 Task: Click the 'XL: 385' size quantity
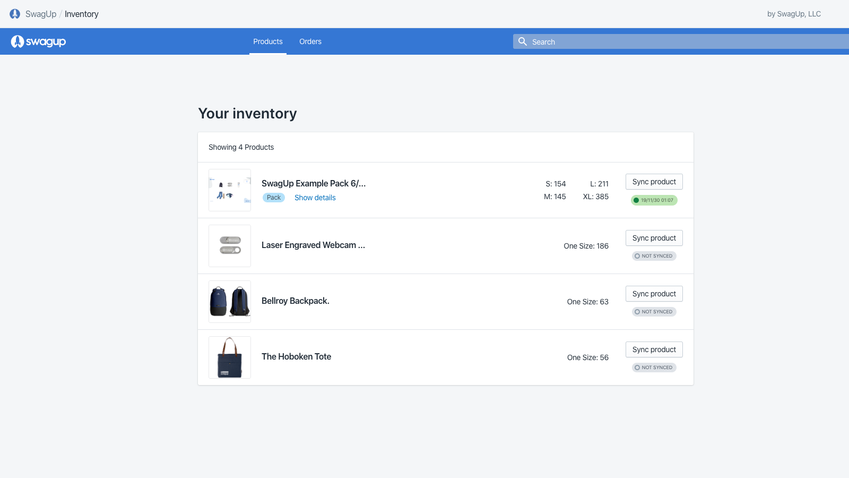(x=596, y=197)
